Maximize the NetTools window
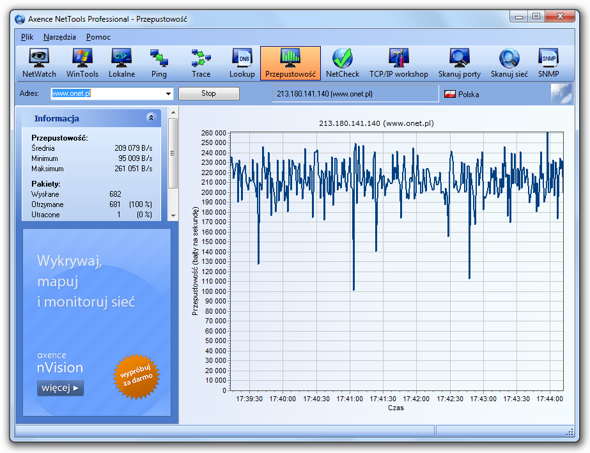Viewport: 590px width, 453px height. point(536,17)
